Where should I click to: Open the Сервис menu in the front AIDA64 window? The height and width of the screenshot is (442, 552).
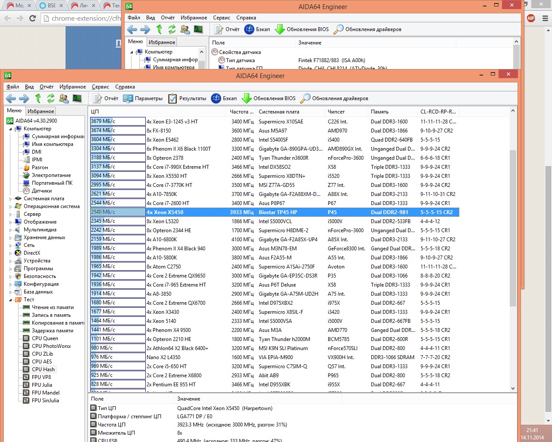[100, 87]
